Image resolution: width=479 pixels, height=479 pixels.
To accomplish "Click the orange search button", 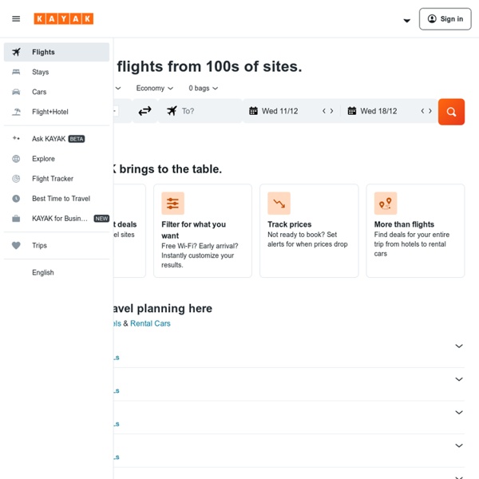I will pyautogui.click(x=451, y=112).
